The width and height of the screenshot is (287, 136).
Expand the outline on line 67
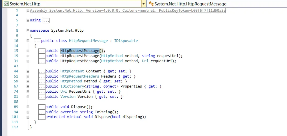click(x=28, y=86)
